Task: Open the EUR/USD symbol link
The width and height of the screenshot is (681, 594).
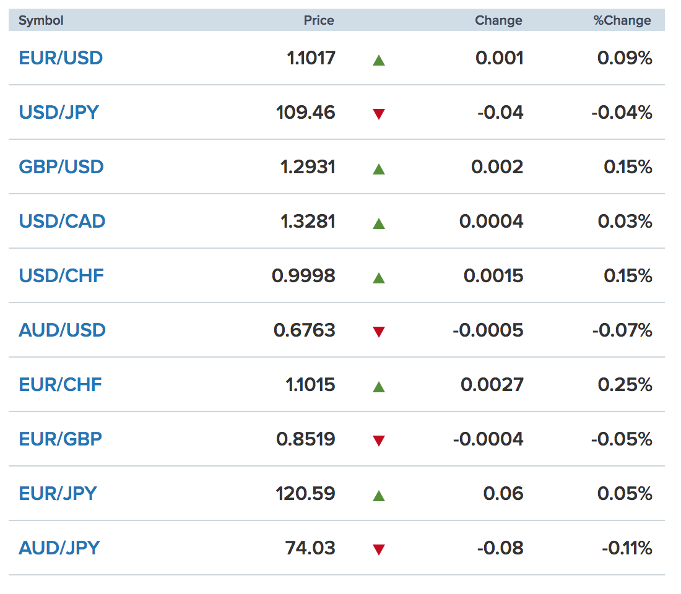Action: pyautogui.click(x=61, y=58)
